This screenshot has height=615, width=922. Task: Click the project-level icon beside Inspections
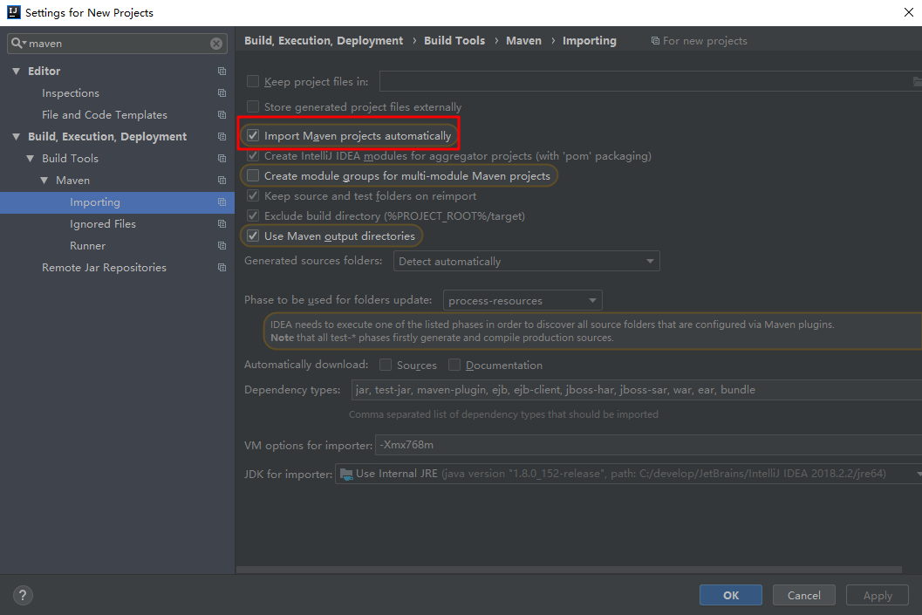pyautogui.click(x=222, y=92)
